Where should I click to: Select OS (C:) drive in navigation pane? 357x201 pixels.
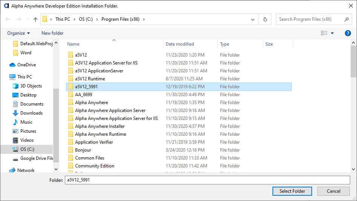27,149
